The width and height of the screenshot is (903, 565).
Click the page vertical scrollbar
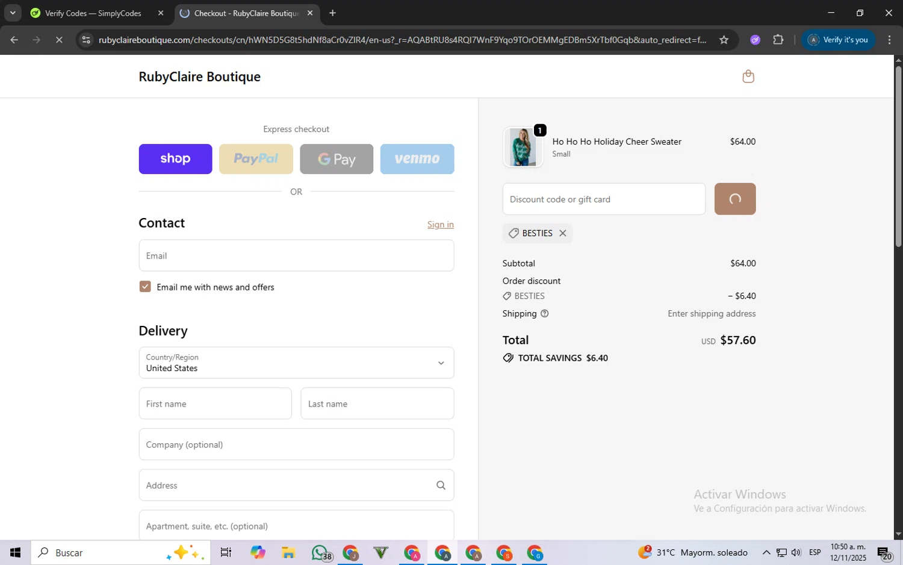(898, 157)
